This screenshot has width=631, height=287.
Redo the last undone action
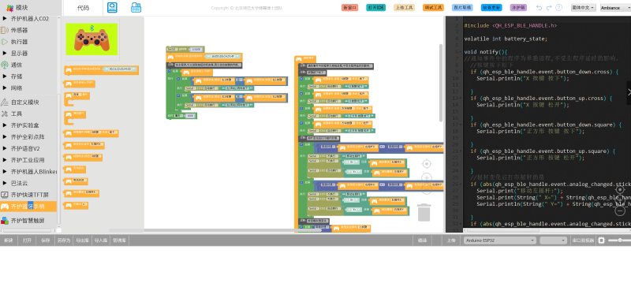[549, 8]
